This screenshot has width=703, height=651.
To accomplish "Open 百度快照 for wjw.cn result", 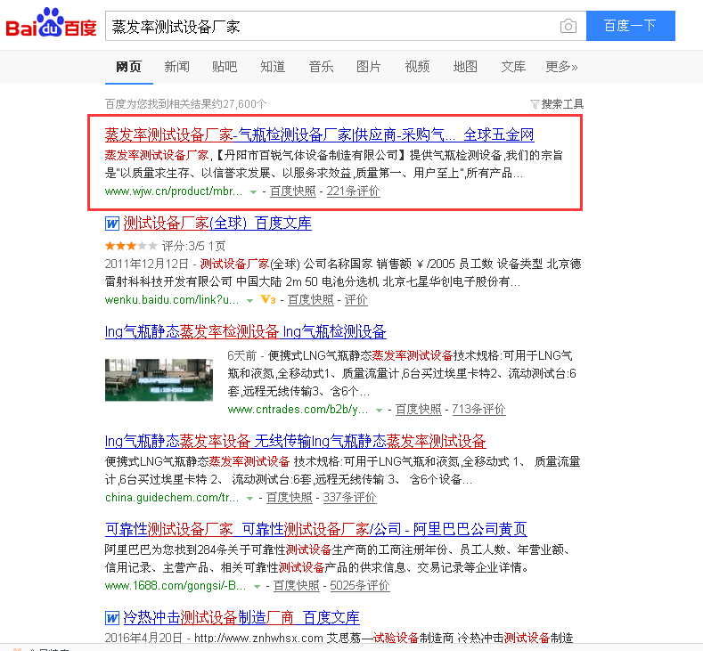I will click(293, 191).
